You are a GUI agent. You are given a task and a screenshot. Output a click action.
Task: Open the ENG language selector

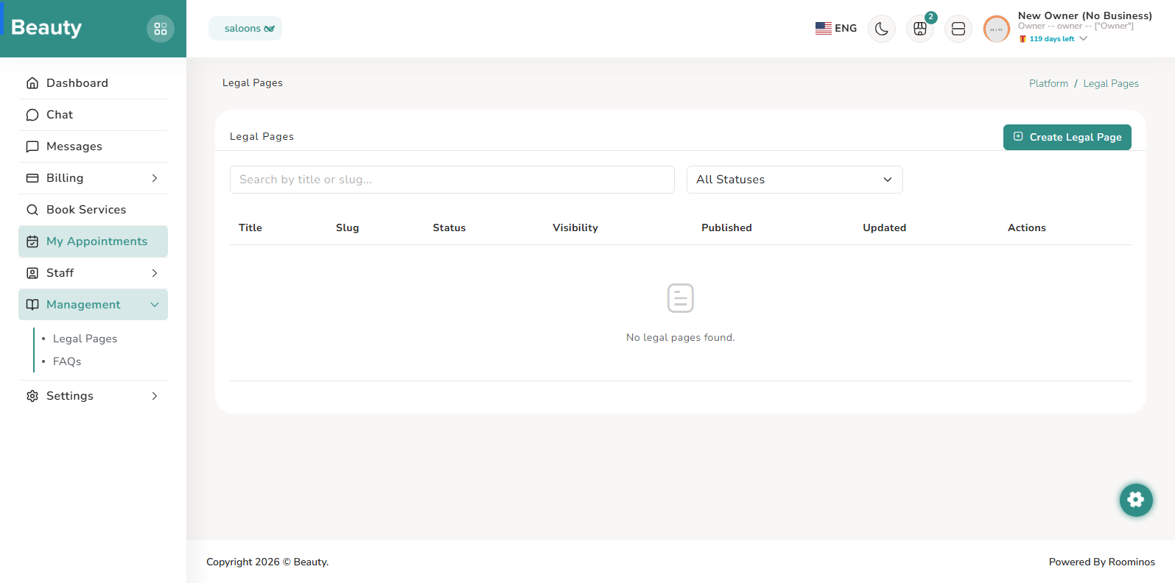[836, 28]
